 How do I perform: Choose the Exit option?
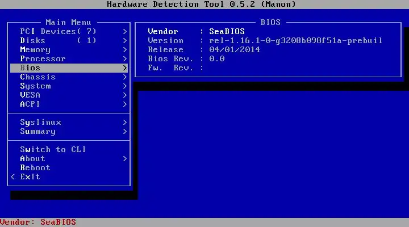click(x=69, y=177)
